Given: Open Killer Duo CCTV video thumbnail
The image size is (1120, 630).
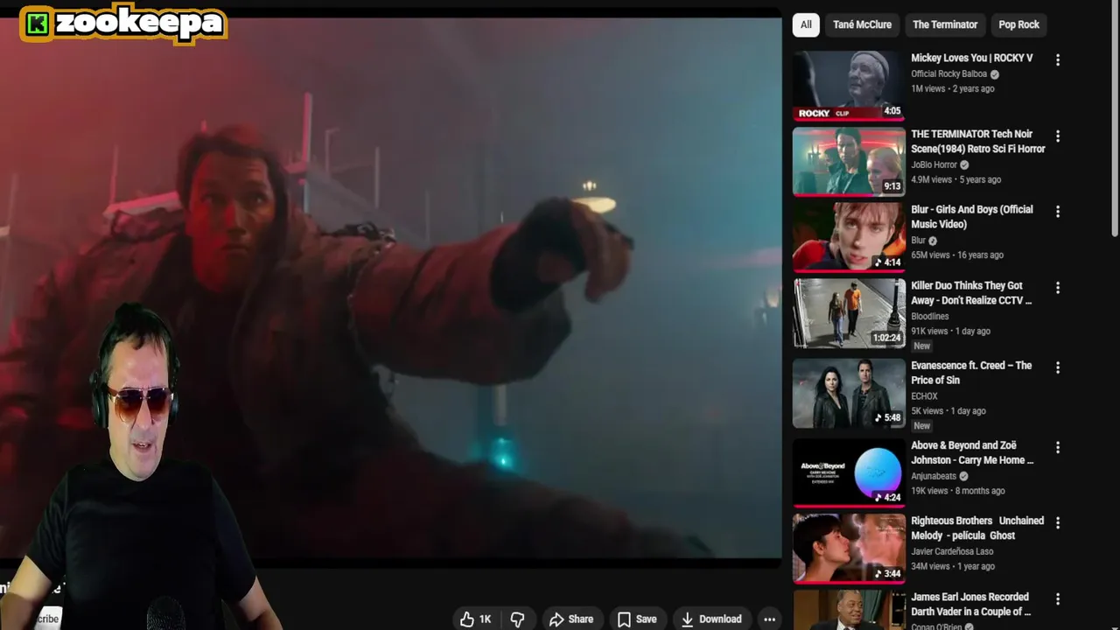Looking at the screenshot, I should (849, 313).
